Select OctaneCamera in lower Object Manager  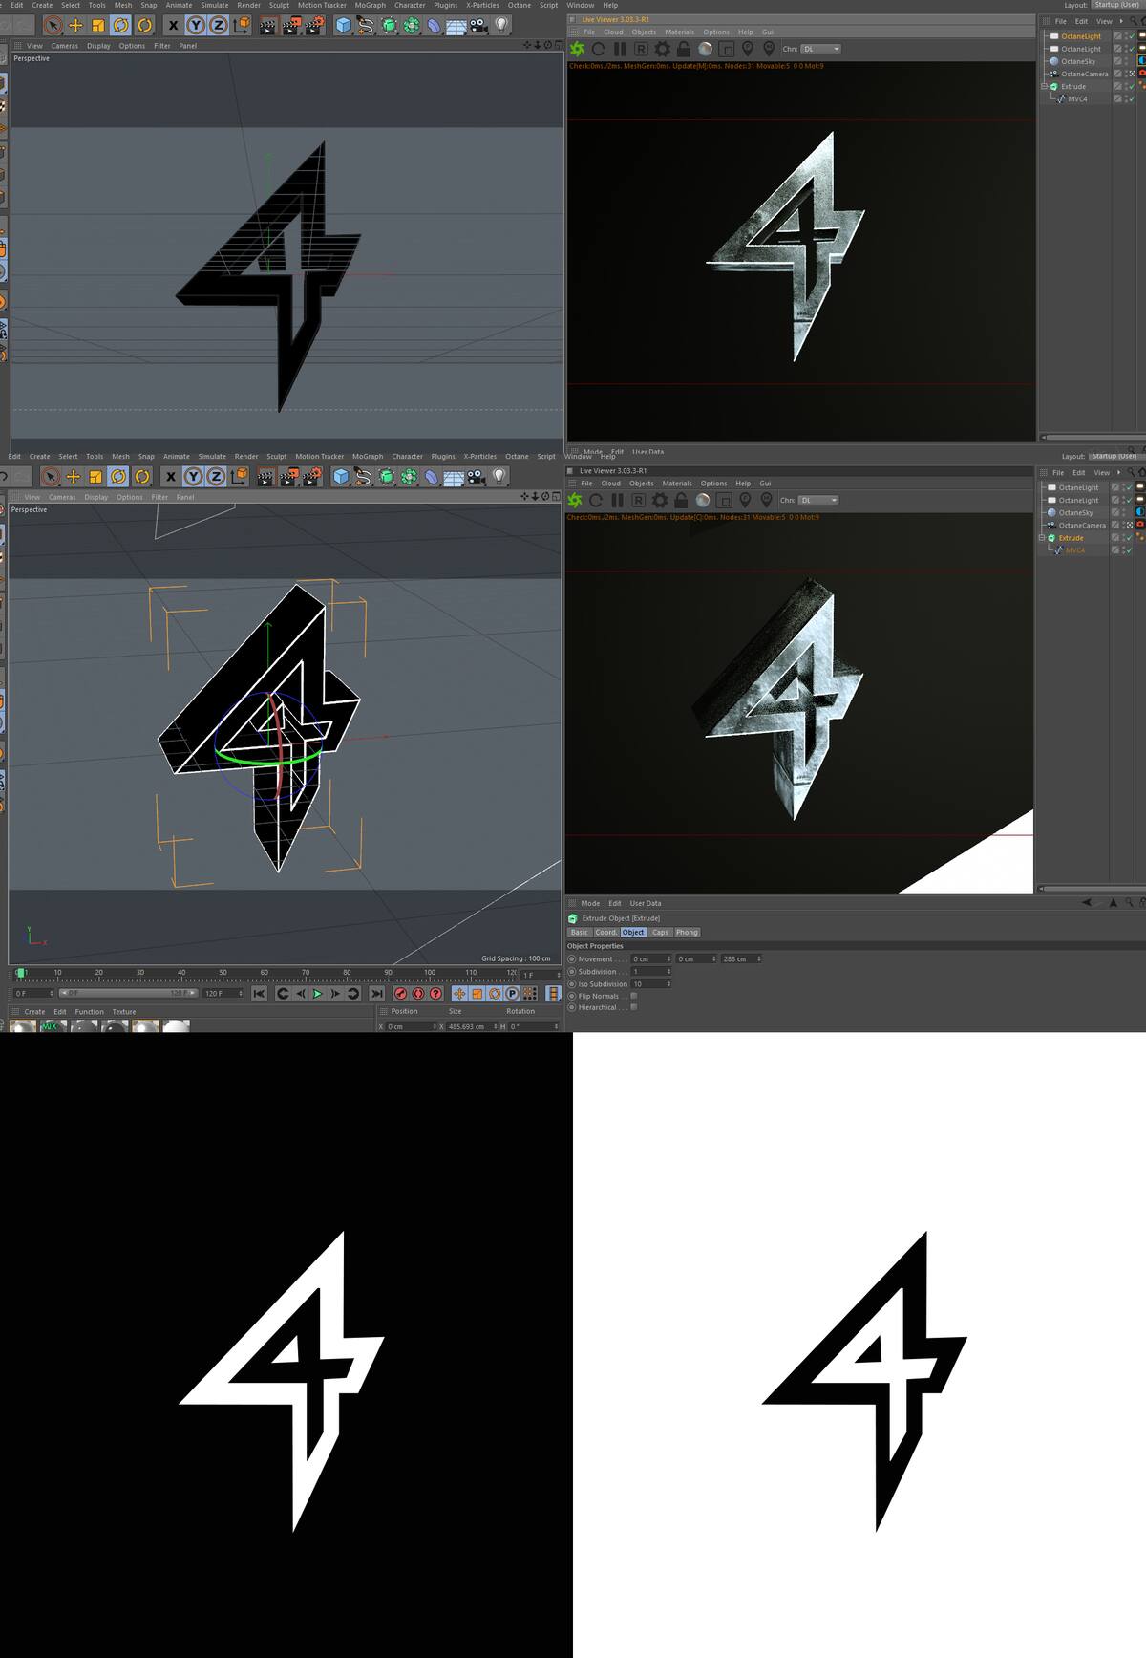[1082, 525]
